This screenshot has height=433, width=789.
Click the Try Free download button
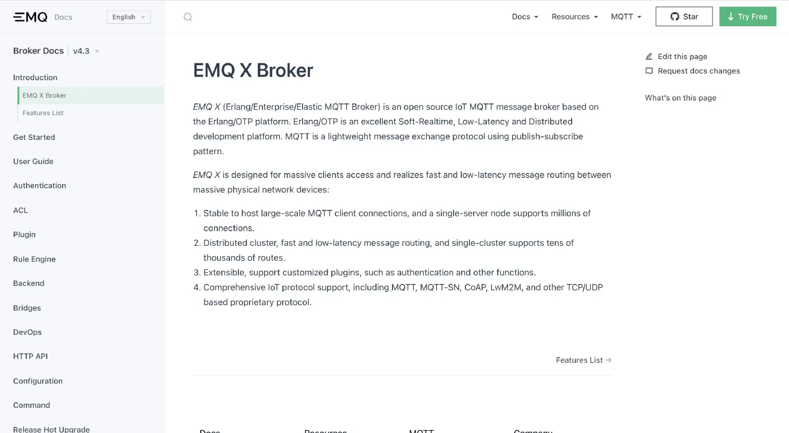747,16
